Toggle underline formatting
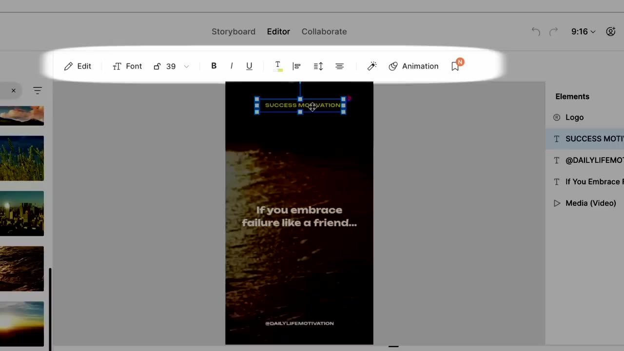The image size is (624, 351). [249, 66]
